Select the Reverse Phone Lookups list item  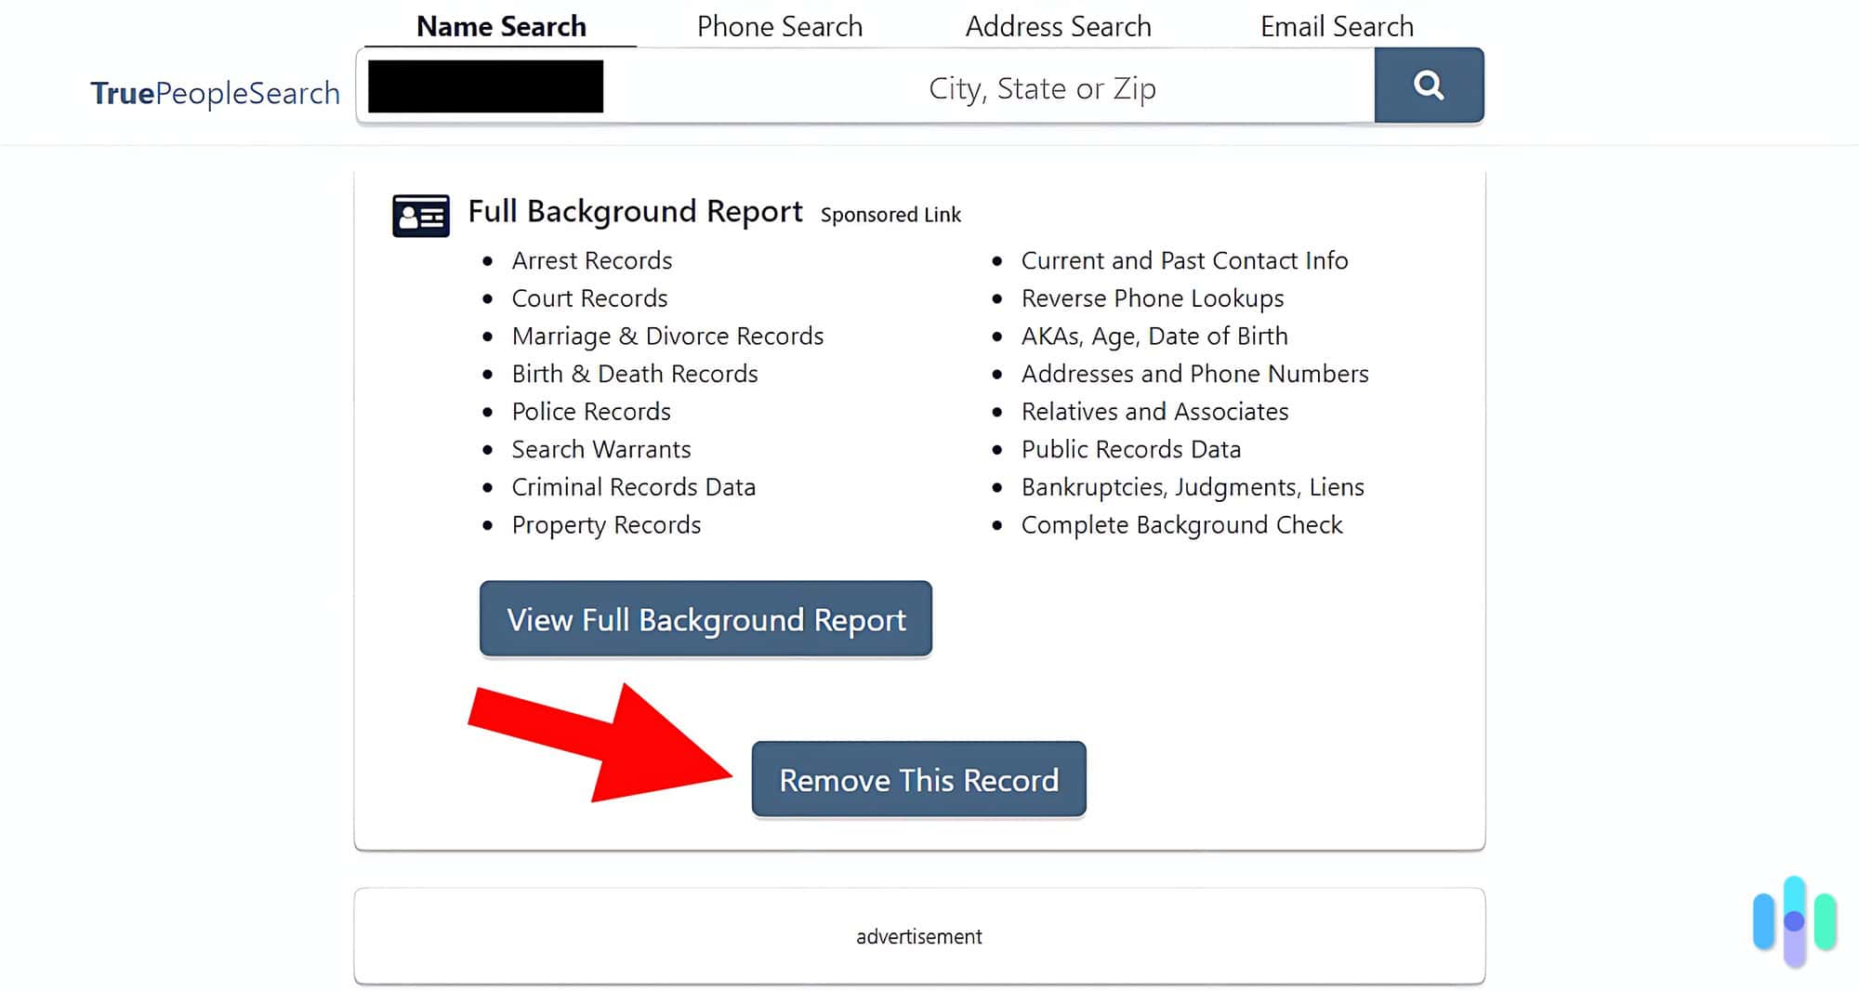[x=1153, y=298]
